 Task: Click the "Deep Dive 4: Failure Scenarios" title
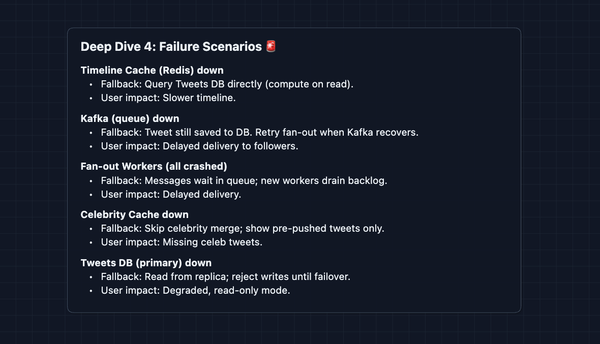[172, 47]
